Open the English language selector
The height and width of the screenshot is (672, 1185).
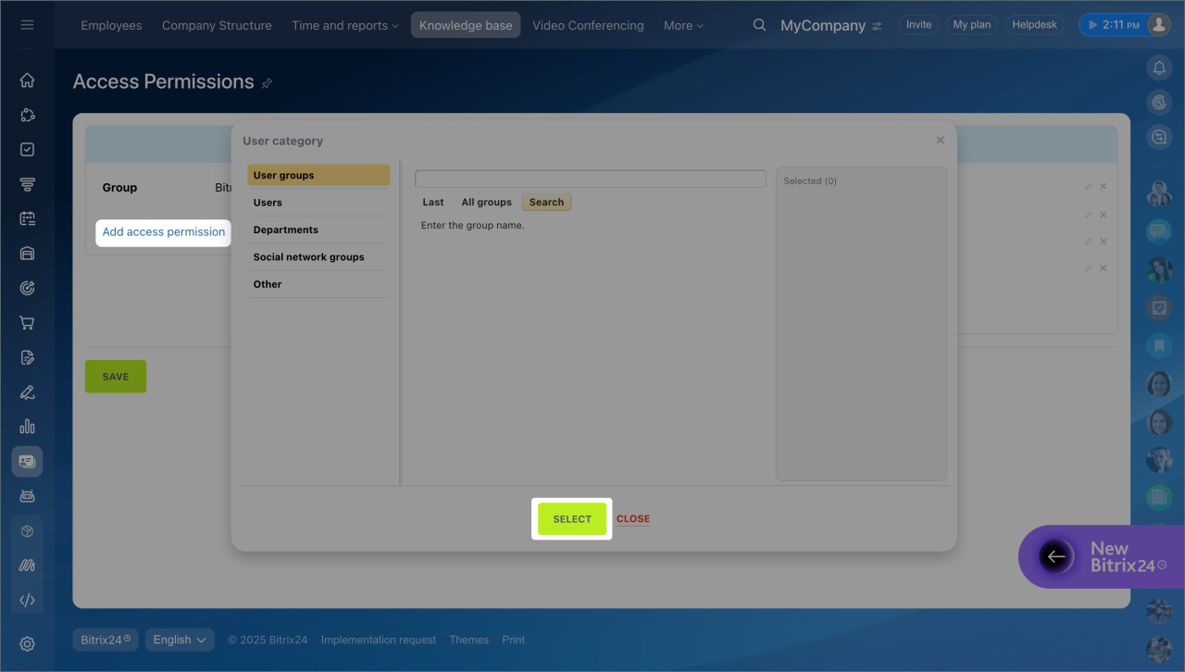click(x=180, y=640)
